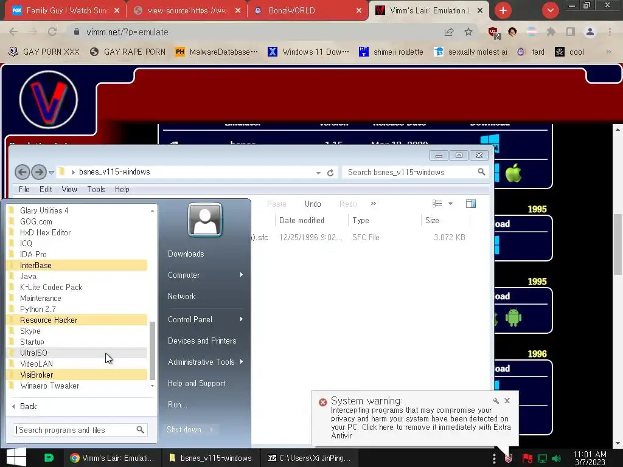This screenshot has height=467, width=623.
Task: Open the Resource Hacker folder
Action: click(x=77, y=320)
